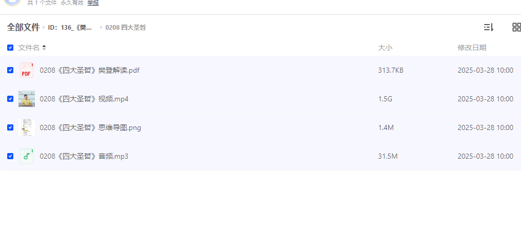Open the mind map png thumbnail
This screenshot has height=237, width=521.
pos(27,127)
